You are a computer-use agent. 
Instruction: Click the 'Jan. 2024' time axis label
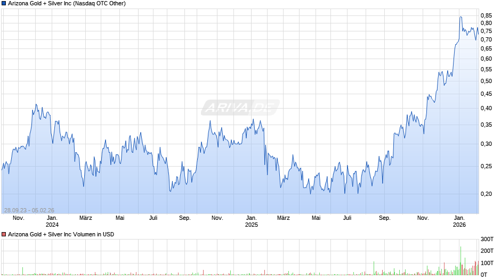click(52, 221)
